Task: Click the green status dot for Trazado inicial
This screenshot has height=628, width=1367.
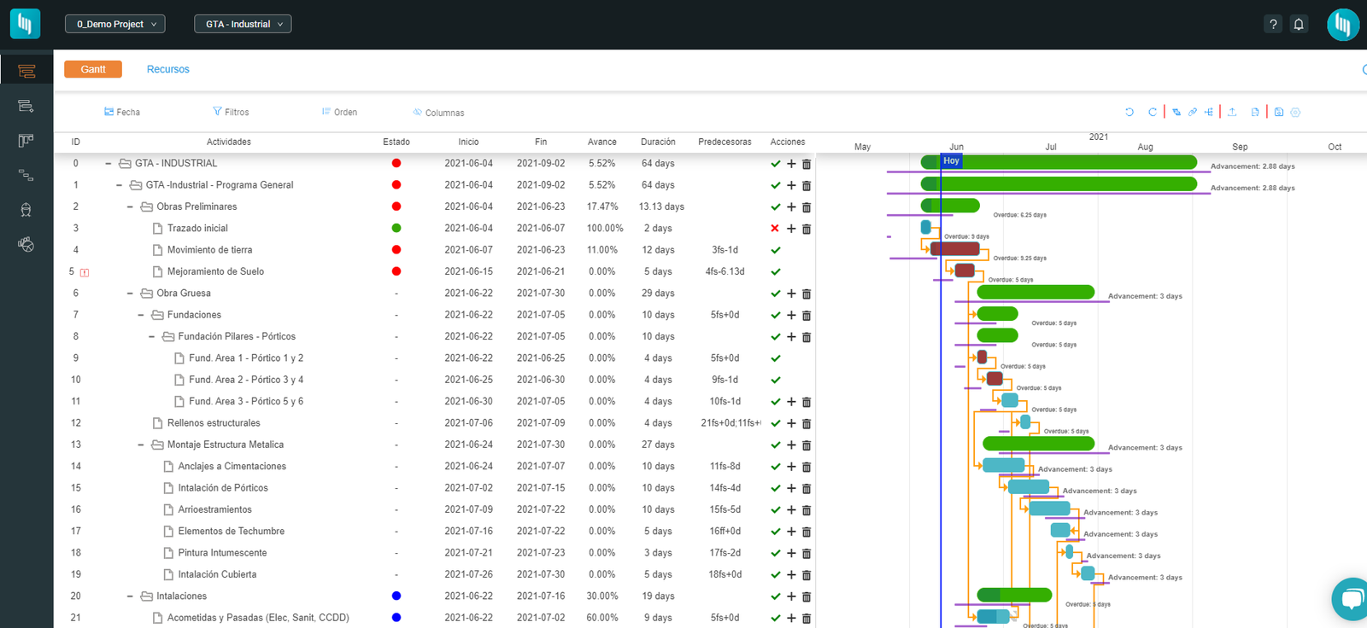Action: pyautogui.click(x=396, y=228)
